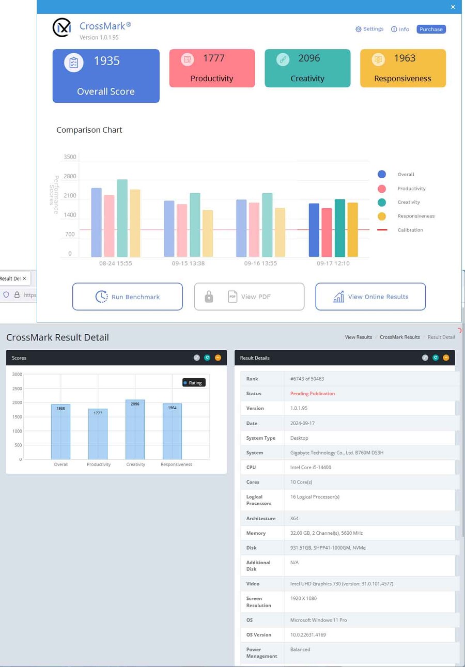Click the Balanced power management value
465x667 pixels.
coord(300,649)
